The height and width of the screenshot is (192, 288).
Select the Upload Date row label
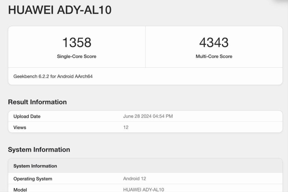27,116
